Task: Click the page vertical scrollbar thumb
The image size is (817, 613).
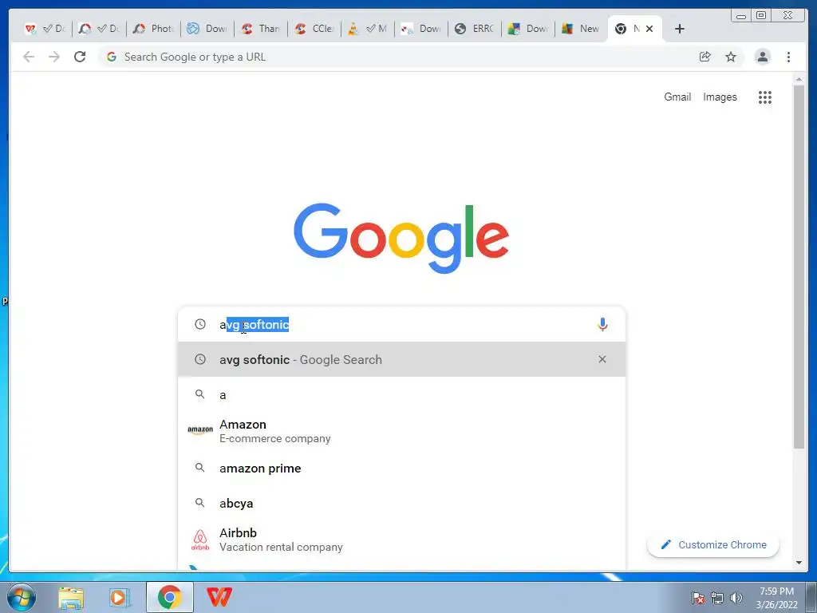Action: click(799, 266)
